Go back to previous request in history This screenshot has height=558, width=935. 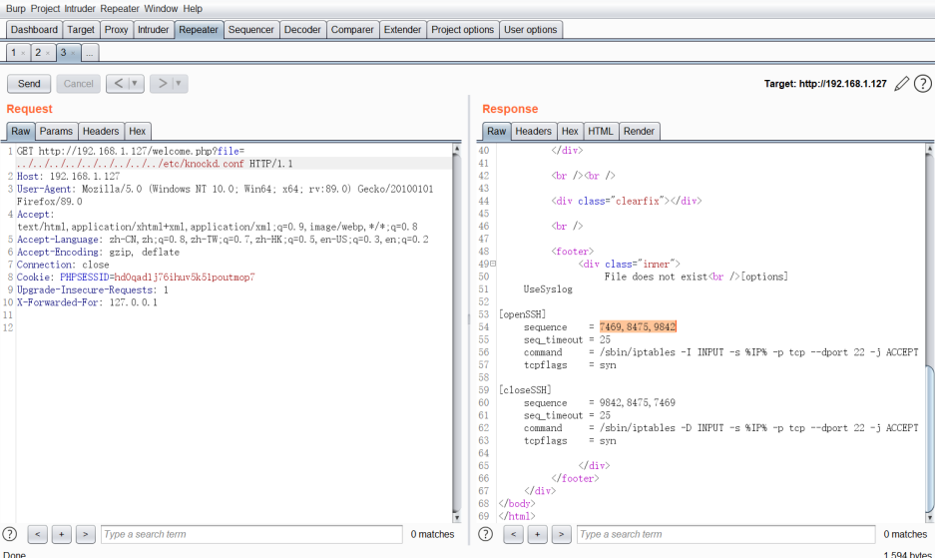point(118,84)
